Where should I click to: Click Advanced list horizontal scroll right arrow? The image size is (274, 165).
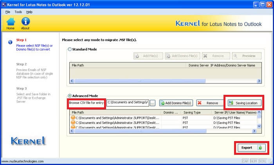[x=254, y=131]
